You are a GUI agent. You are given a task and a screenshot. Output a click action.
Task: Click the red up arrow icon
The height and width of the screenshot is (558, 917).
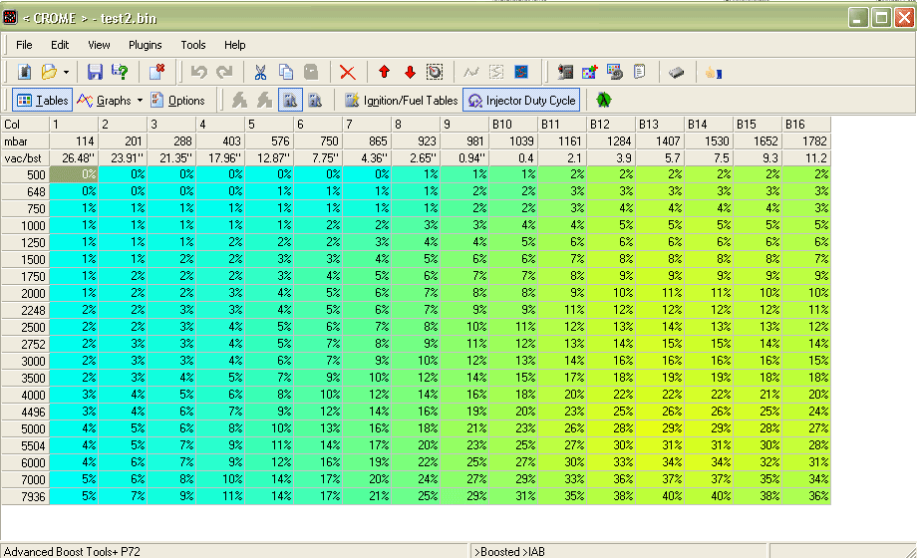pyautogui.click(x=384, y=72)
